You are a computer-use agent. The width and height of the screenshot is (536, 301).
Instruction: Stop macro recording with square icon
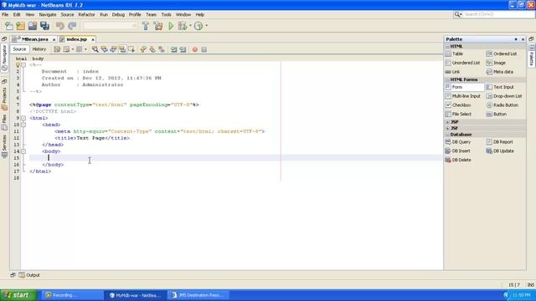[204, 49]
